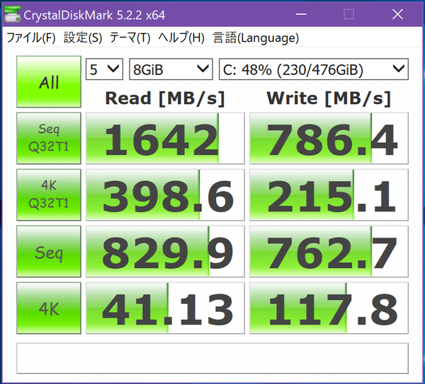Select the 41.13 read result

click(x=165, y=308)
